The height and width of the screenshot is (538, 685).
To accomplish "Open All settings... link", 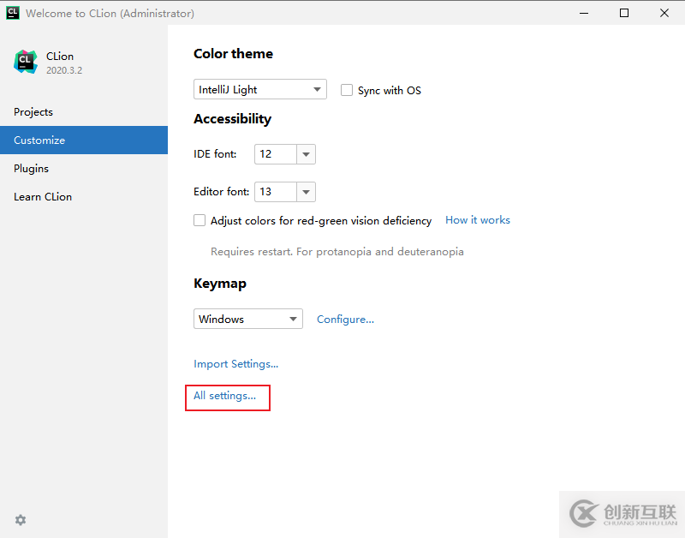I will click(224, 396).
